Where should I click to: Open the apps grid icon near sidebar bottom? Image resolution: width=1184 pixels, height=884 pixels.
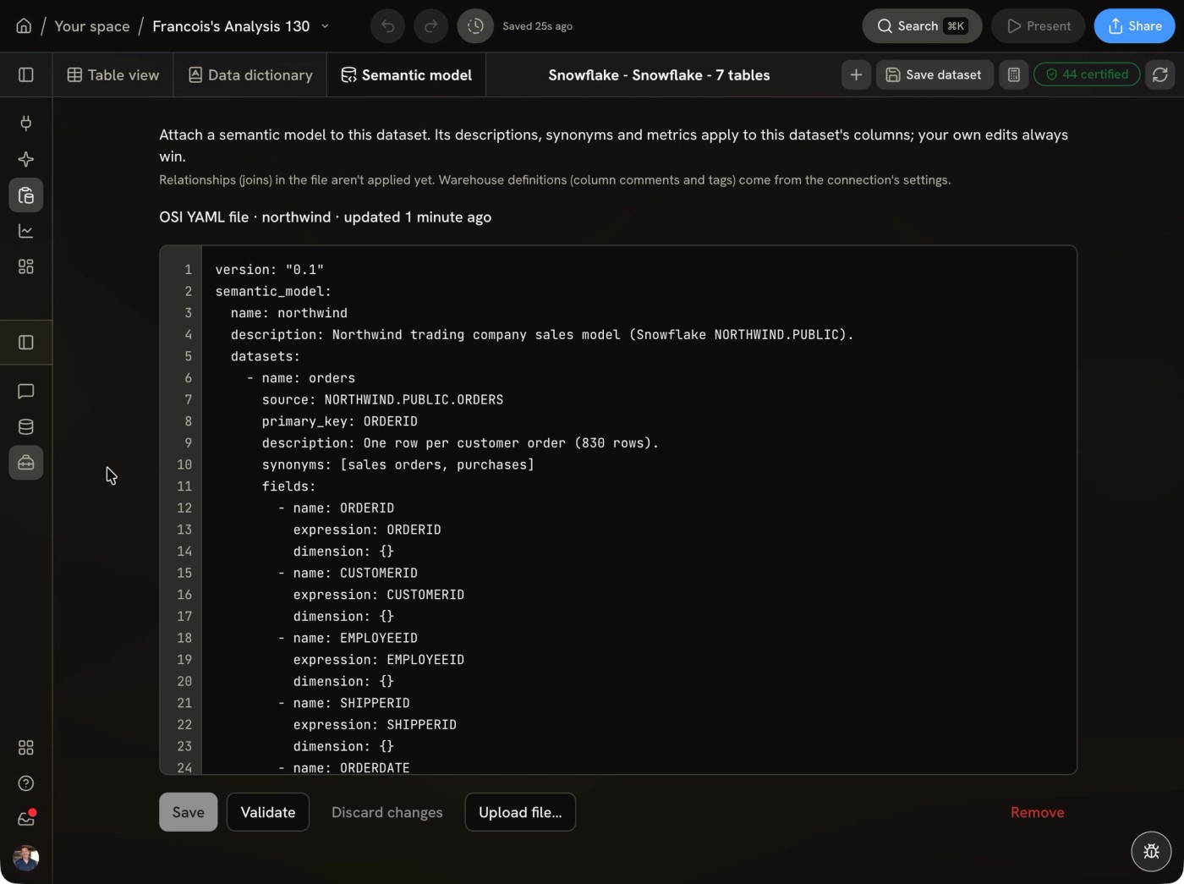pyautogui.click(x=26, y=748)
